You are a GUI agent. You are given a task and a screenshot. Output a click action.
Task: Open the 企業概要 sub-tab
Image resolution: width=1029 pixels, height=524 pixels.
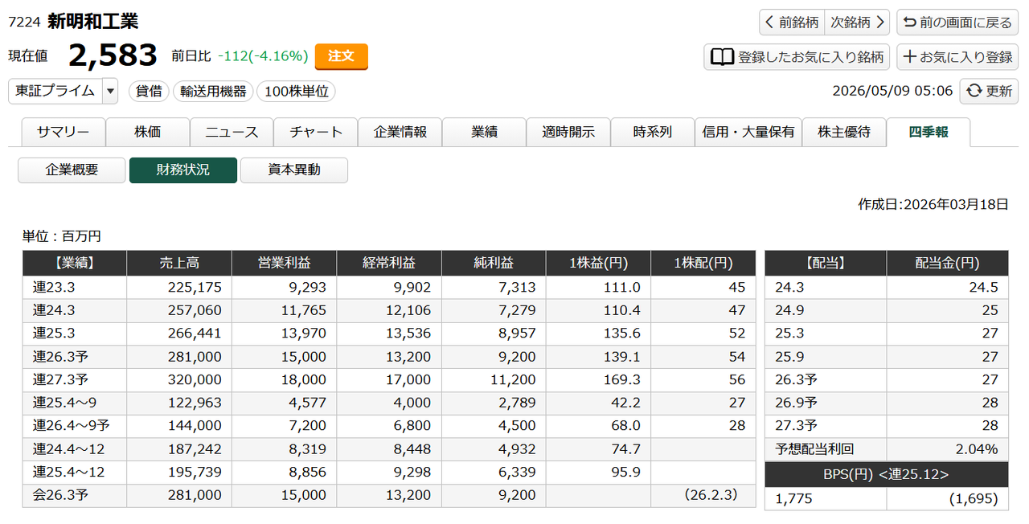tap(72, 170)
